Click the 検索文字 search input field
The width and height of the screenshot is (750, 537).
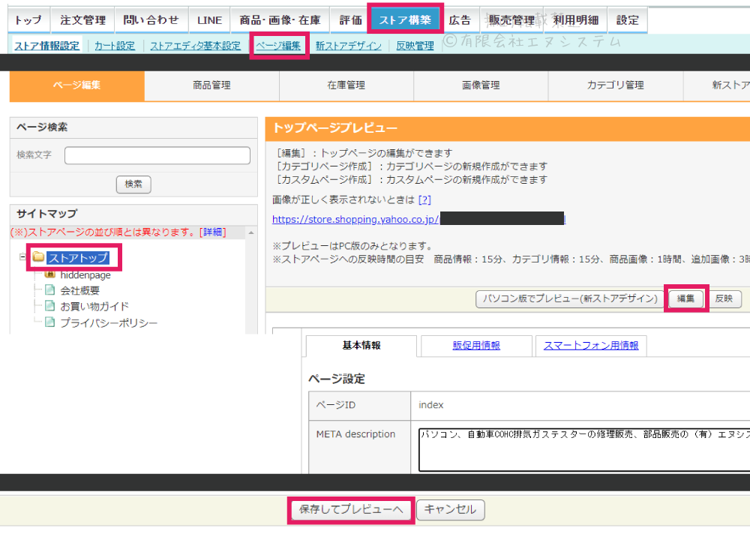[x=157, y=155]
